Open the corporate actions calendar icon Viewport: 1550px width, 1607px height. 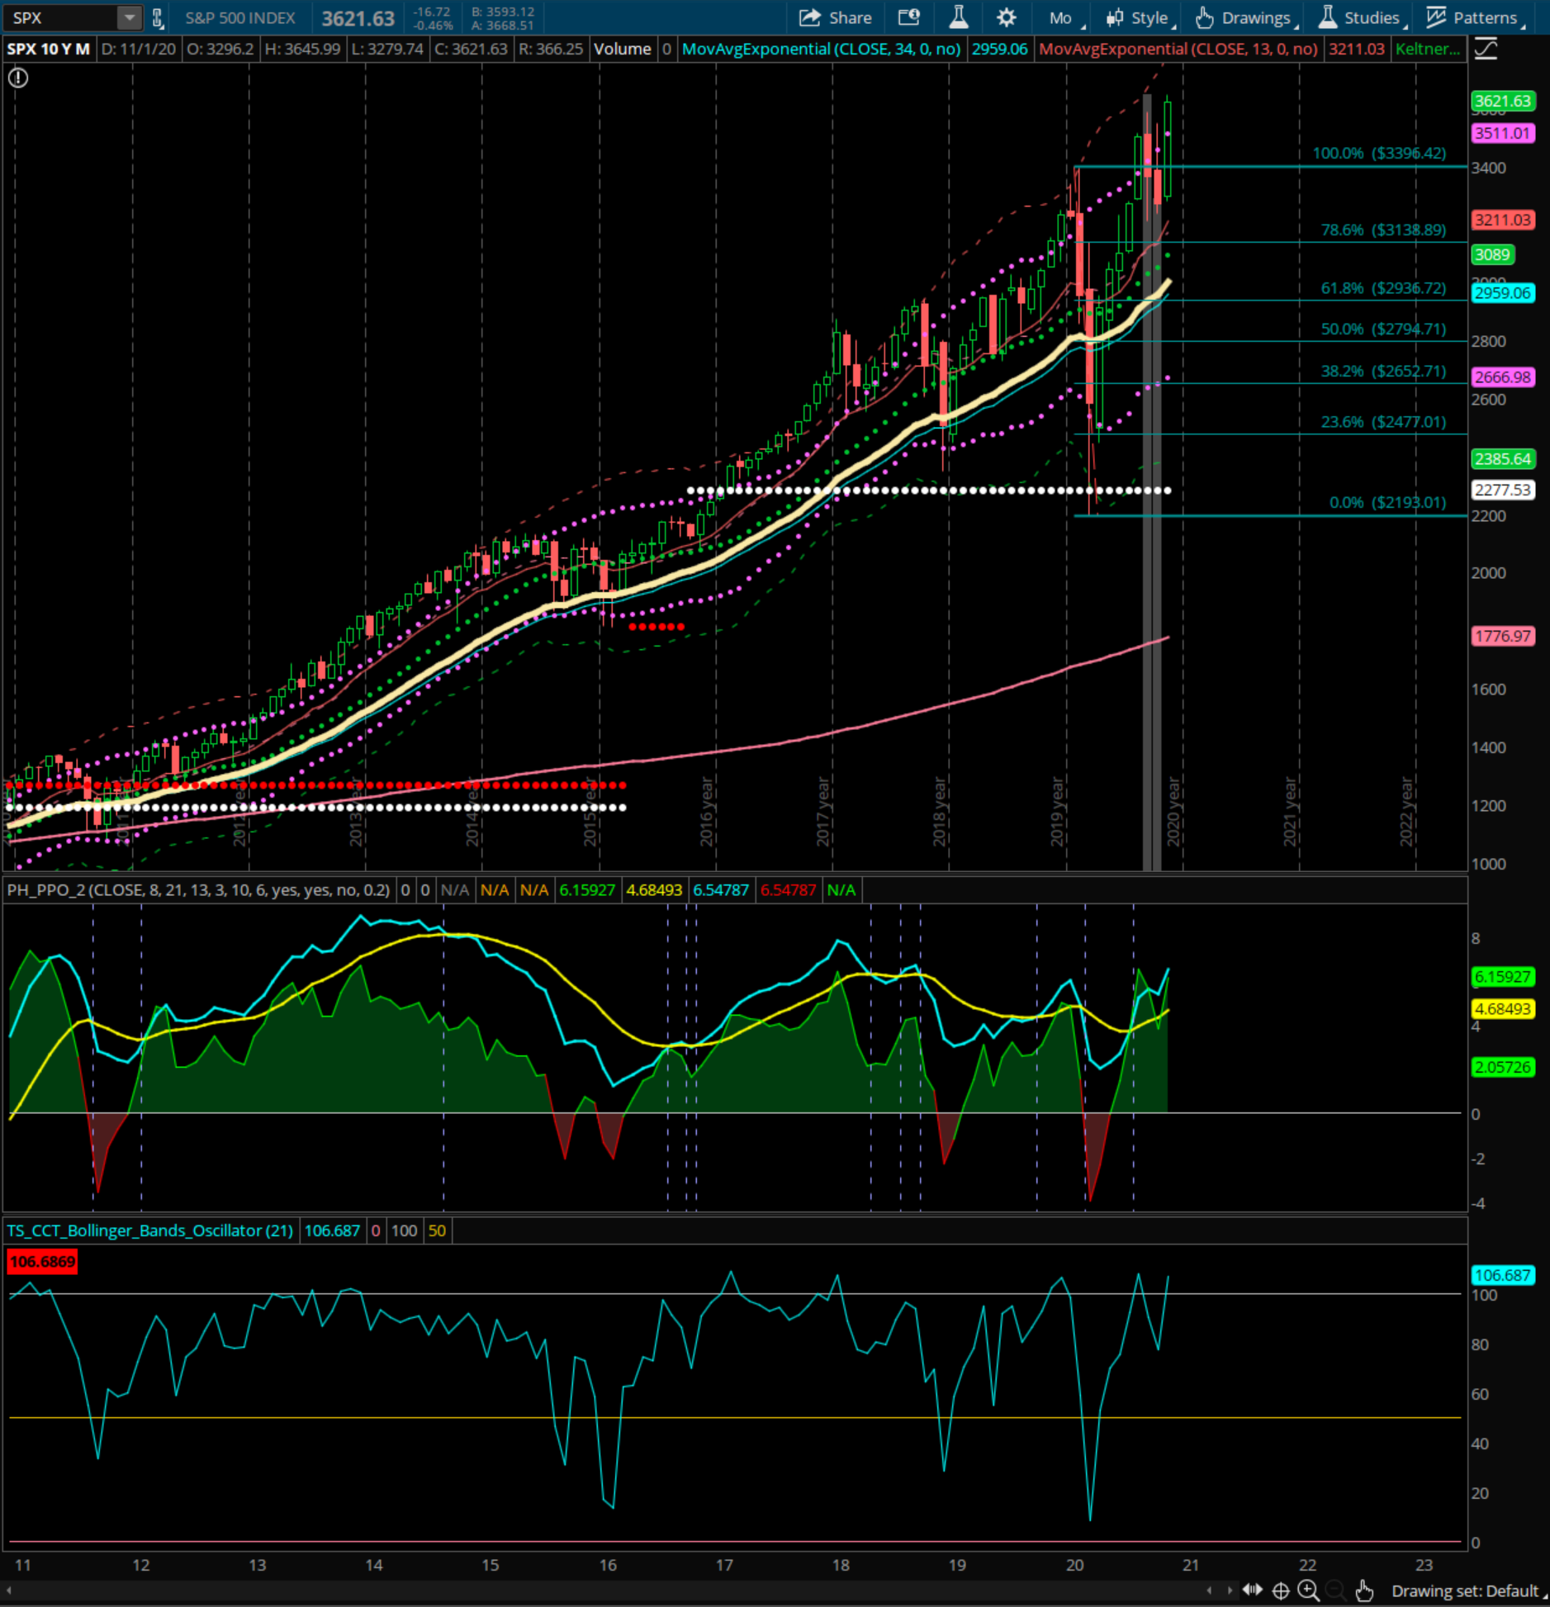pos(909,17)
